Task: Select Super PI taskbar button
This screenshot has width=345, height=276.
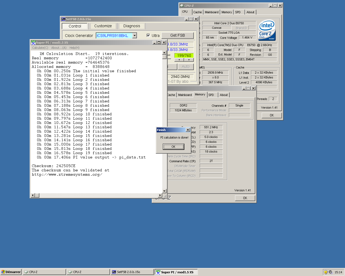Action: coord(176,272)
